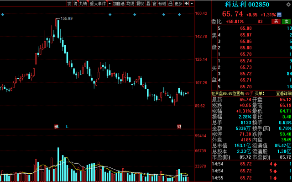Viewport: 292px width, 182px height.
Task: Click the 发 toolbar button
Action: click(69, 4)
